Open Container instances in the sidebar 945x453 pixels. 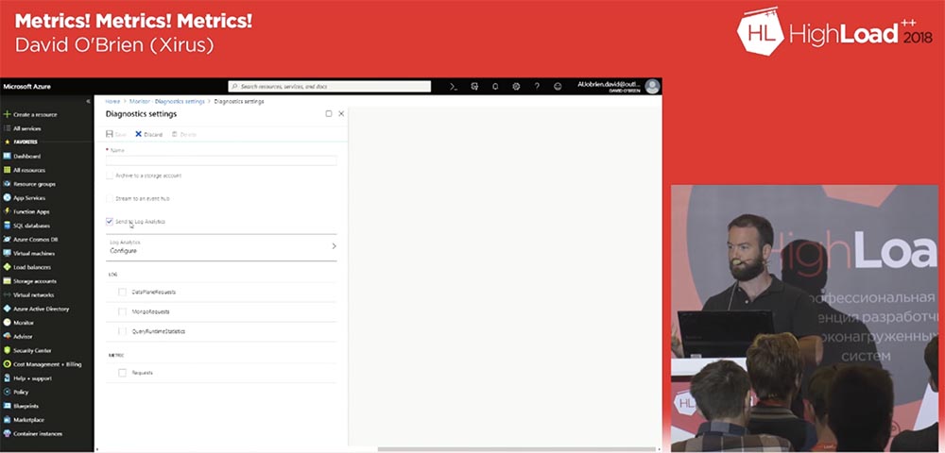pos(38,434)
